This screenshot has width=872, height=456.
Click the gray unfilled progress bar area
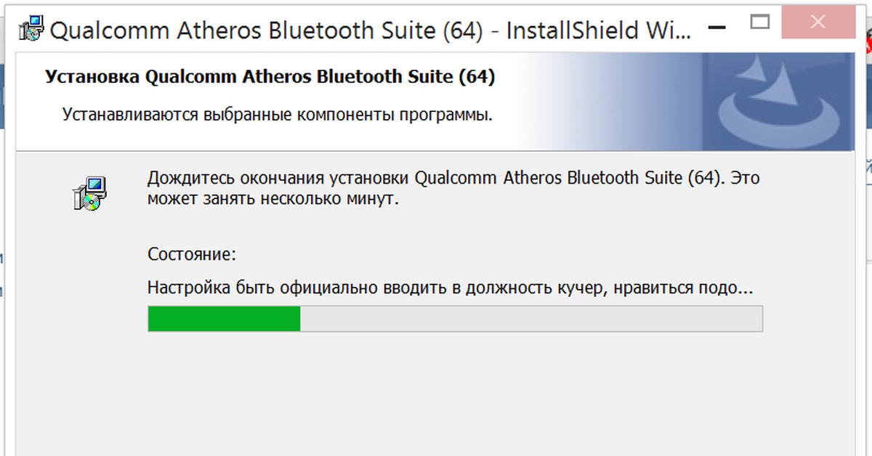[530, 317]
